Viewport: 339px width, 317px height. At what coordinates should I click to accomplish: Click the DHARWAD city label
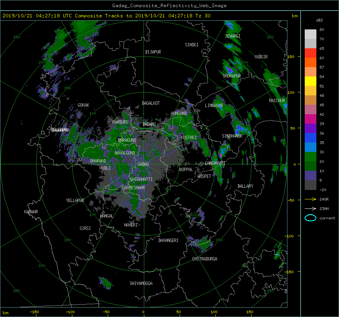click(98, 161)
